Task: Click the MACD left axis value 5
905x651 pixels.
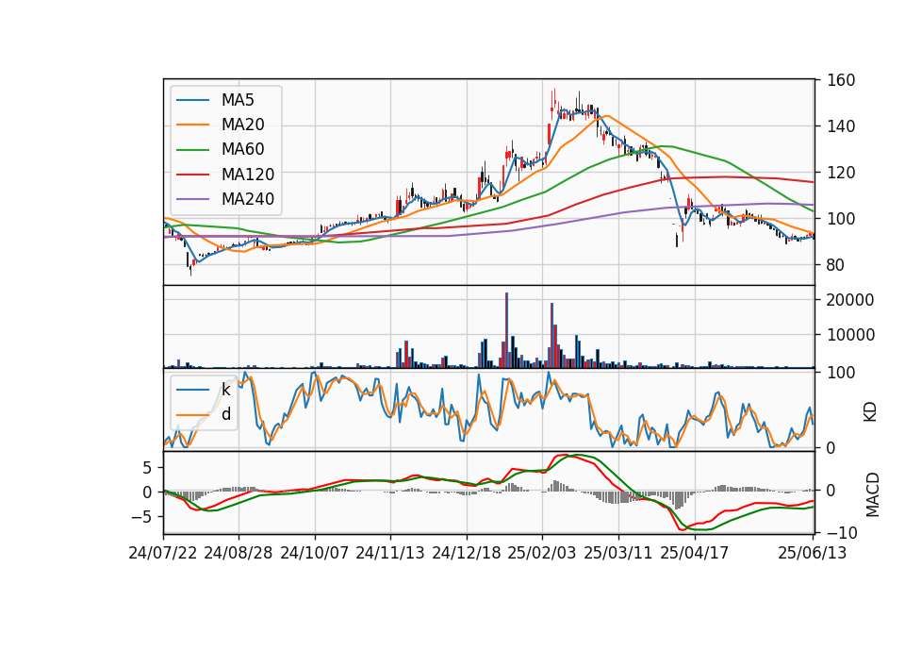Action: click(147, 467)
